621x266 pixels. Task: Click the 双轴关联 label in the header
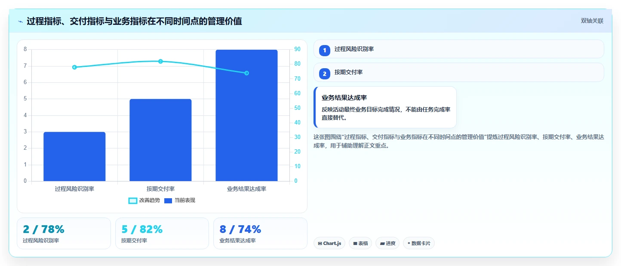pyautogui.click(x=592, y=21)
